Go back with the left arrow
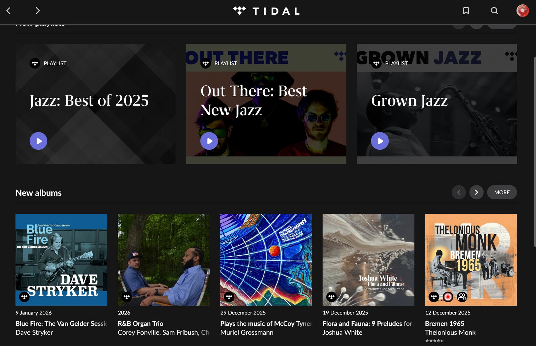Viewport: 536px width, 346px height. (9, 11)
